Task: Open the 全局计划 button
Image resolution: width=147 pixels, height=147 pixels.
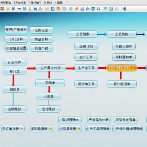Action: pos(86,46)
